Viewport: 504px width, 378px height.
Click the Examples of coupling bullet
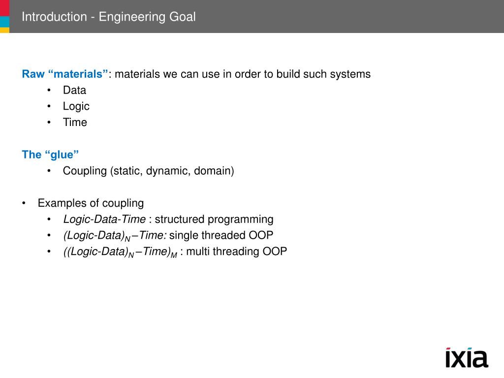click(x=91, y=203)
